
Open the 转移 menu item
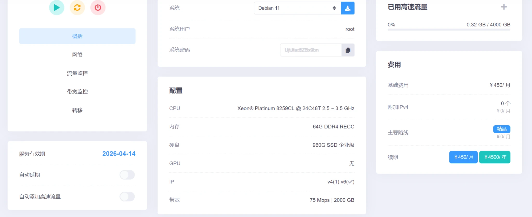(x=77, y=110)
